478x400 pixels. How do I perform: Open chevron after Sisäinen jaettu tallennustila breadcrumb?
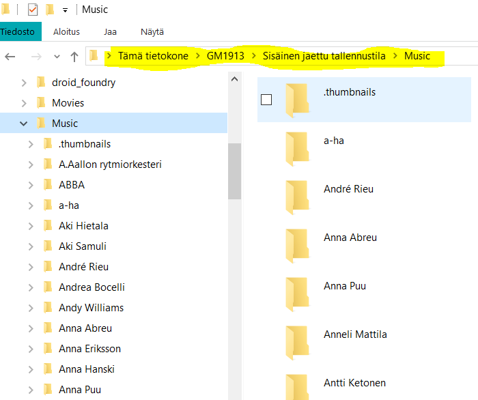coord(395,56)
